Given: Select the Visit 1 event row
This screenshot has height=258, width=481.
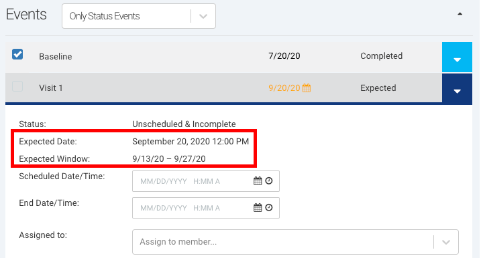Looking at the screenshot, I should click(223, 88).
